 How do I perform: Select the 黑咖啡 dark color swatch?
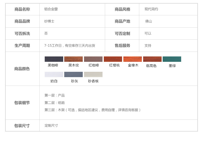(54, 59)
